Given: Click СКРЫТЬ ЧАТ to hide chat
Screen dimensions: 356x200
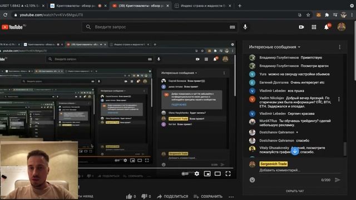Looking at the screenshot, I should pyautogui.click(x=295, y=191).
